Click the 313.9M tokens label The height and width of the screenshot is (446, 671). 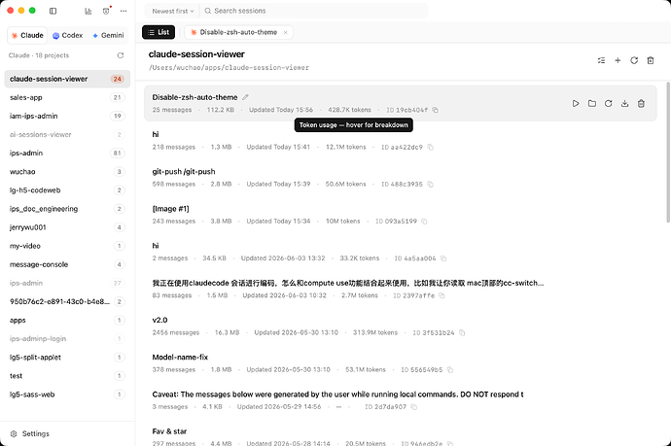point(374,332)
